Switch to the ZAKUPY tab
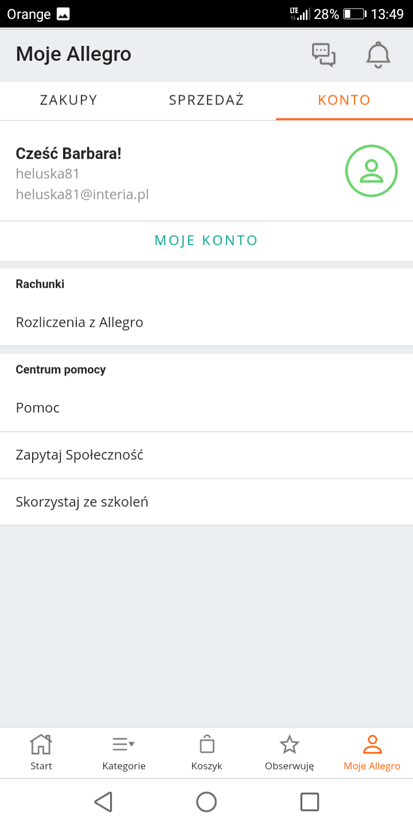413x826 pixels. point(68,100)
